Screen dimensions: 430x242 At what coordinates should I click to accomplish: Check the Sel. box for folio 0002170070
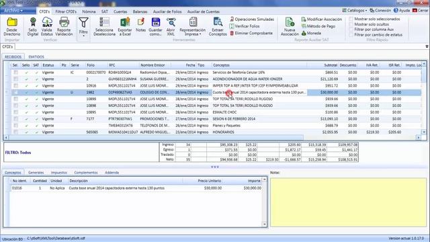coord(15,72)
